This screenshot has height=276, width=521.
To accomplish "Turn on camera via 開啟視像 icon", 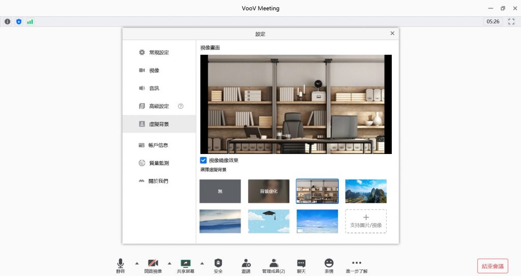I will (153, 263).
